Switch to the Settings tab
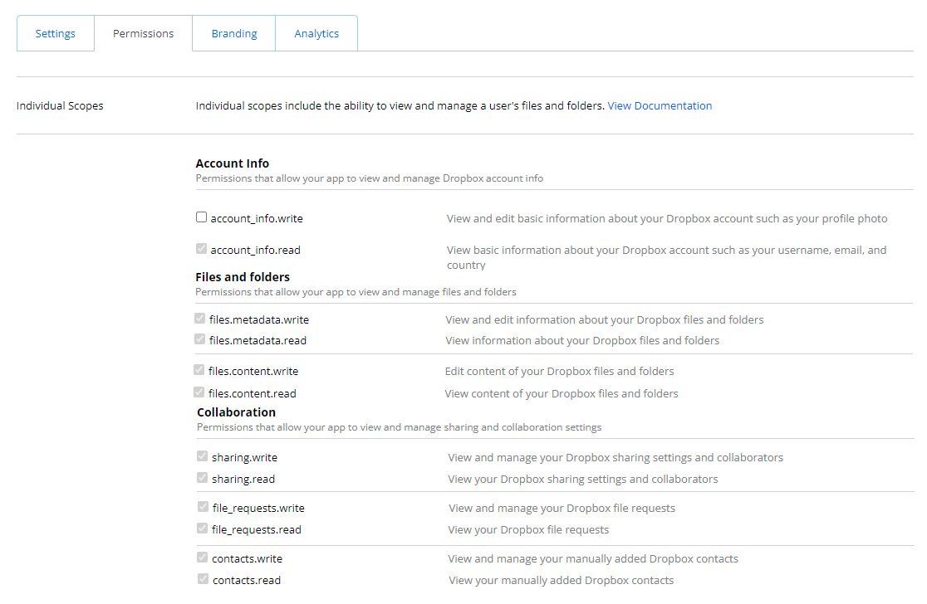Image resolution: width=927 pixels, height=604 pixels. (55, 34)
